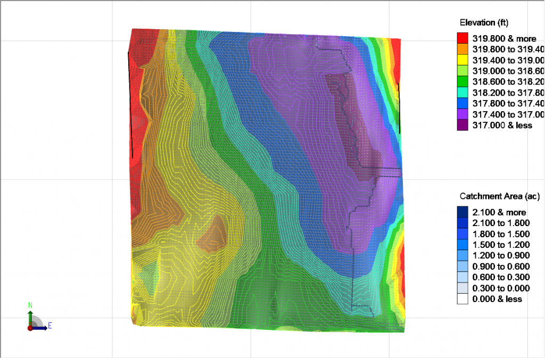Click the cyan 318.200 to 317.80 swatch
The image size is (545, 358).
463,93
